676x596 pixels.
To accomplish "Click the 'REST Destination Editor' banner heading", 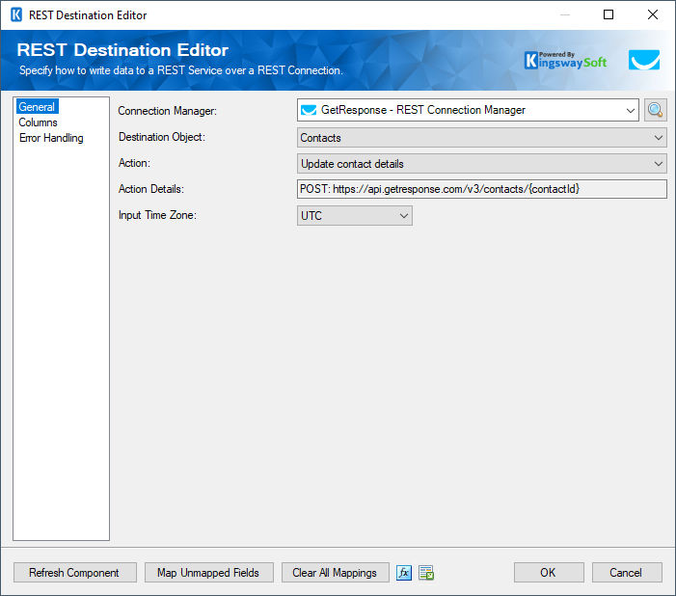I will 122,50.
